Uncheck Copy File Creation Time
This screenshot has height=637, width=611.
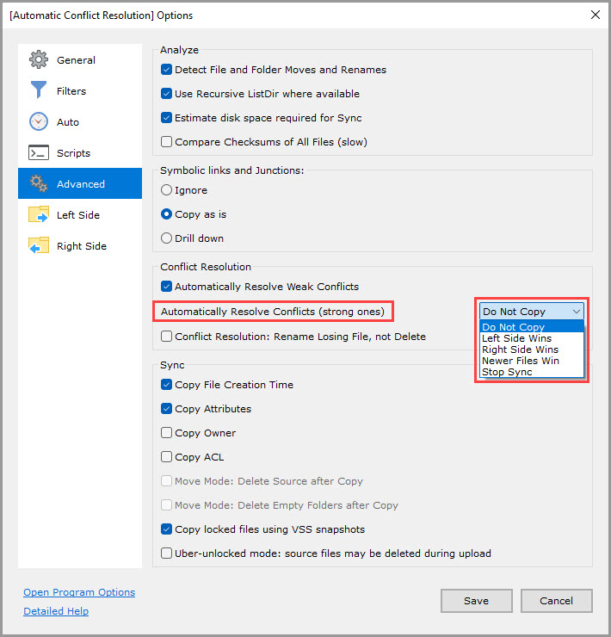click(x=166, y=384)
